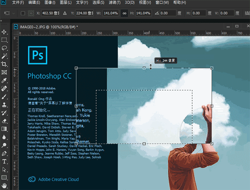This screenshot has width=250, height=190.
Task: Select the Rectangular Marquee tool
Action: tap(4, 40)
